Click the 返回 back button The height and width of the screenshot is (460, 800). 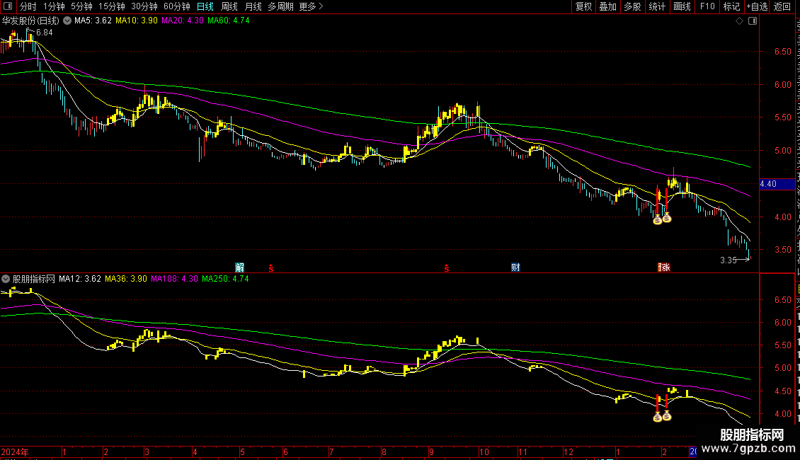tap(782, 6)
